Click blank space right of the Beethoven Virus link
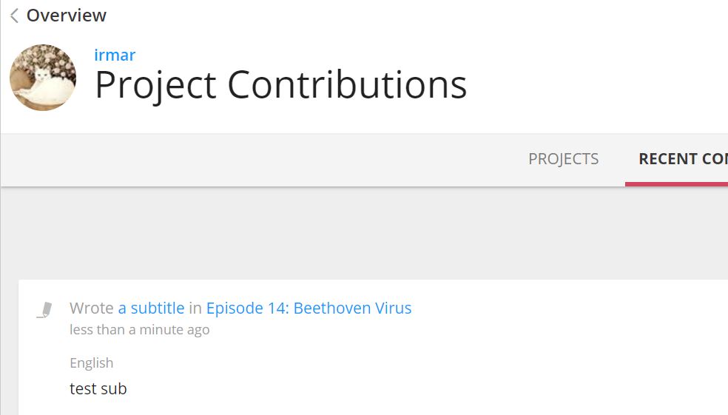Image resolution: width=728 pixels, height=415 pixels. [567, 308]
